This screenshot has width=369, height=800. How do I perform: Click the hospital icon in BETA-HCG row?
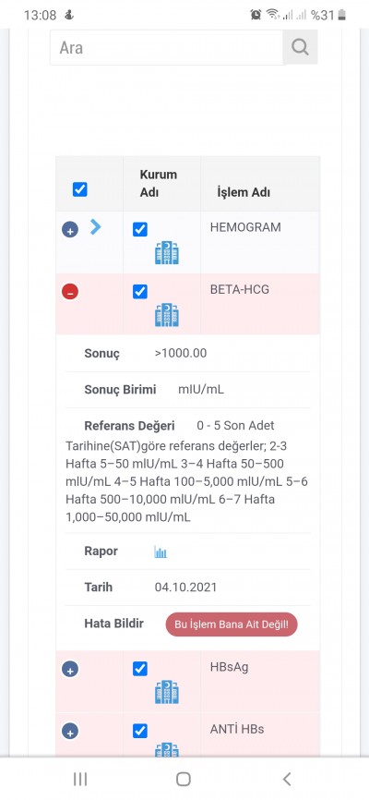[x=167, y=315]
